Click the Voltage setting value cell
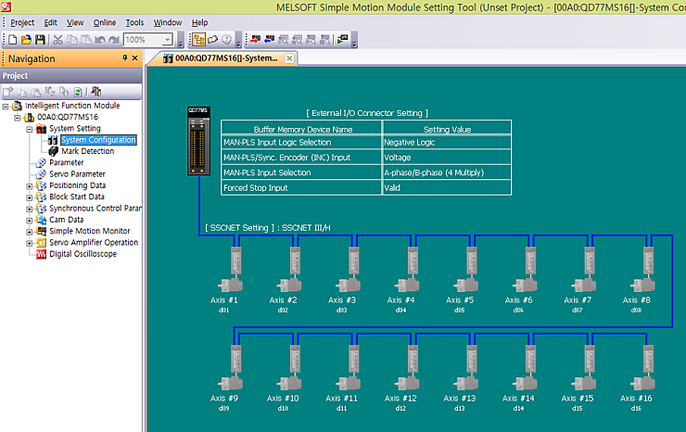This screenshot has height=432, width=686. pyautogui.click(x=447, y=157)
